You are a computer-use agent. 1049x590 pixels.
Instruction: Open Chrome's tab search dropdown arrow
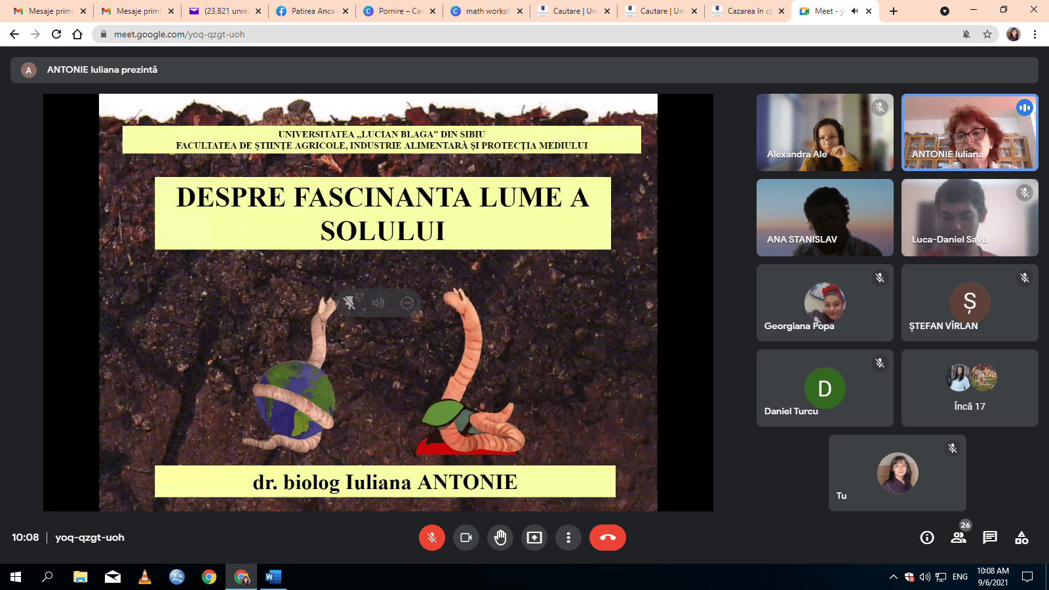tap(944, 11)
